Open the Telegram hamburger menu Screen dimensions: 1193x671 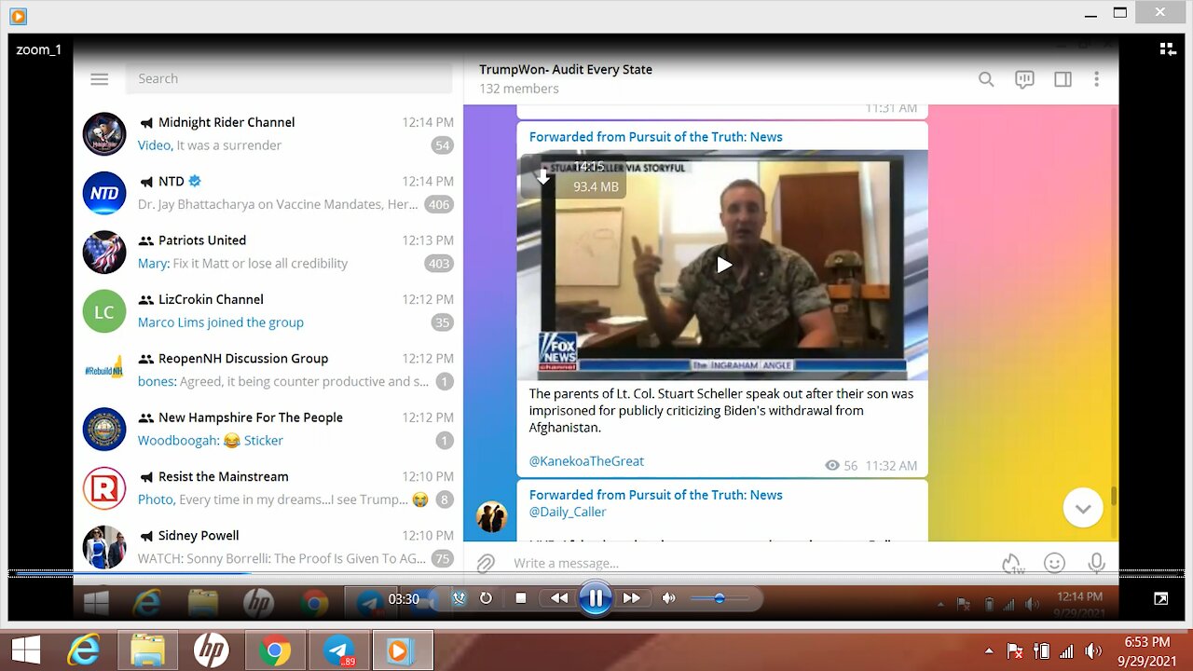tap(100, 79)
